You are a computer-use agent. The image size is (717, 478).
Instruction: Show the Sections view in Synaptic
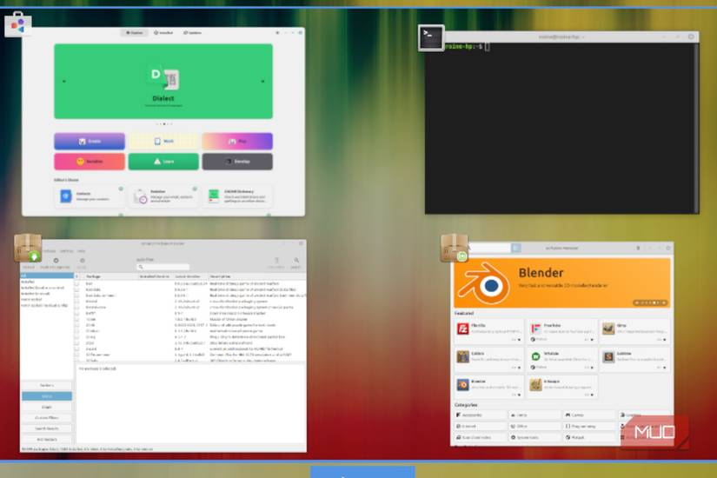pos(47,385)
